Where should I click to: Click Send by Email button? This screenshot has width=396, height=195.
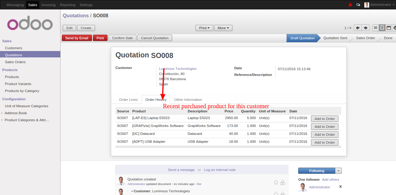coord(77,38)
